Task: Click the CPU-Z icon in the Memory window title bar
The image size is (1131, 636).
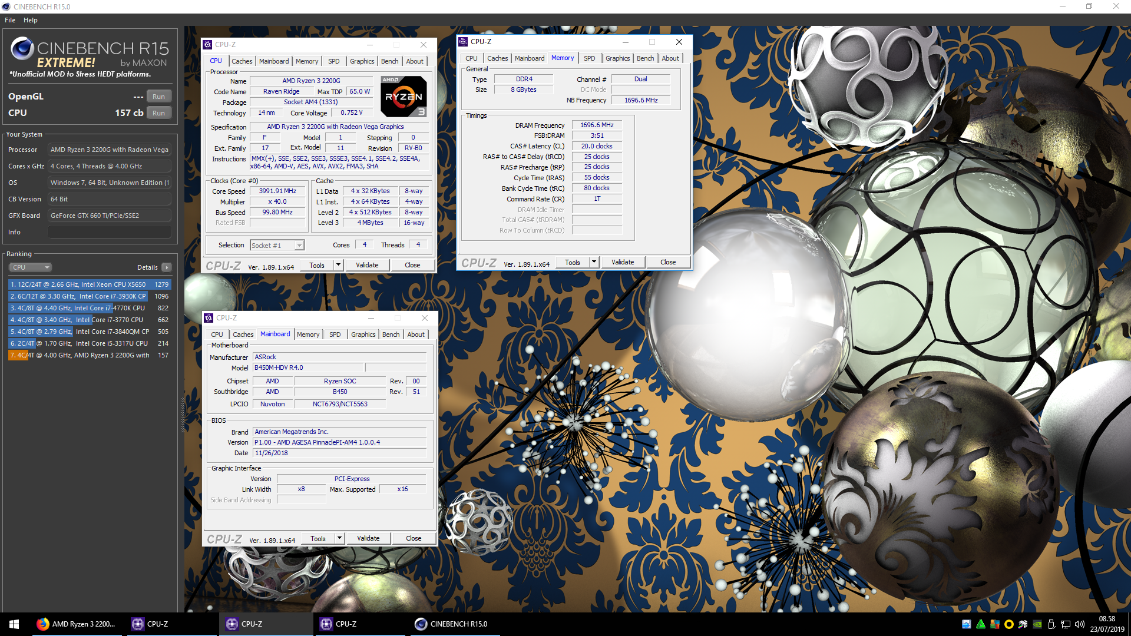Action: click(463, 42)
